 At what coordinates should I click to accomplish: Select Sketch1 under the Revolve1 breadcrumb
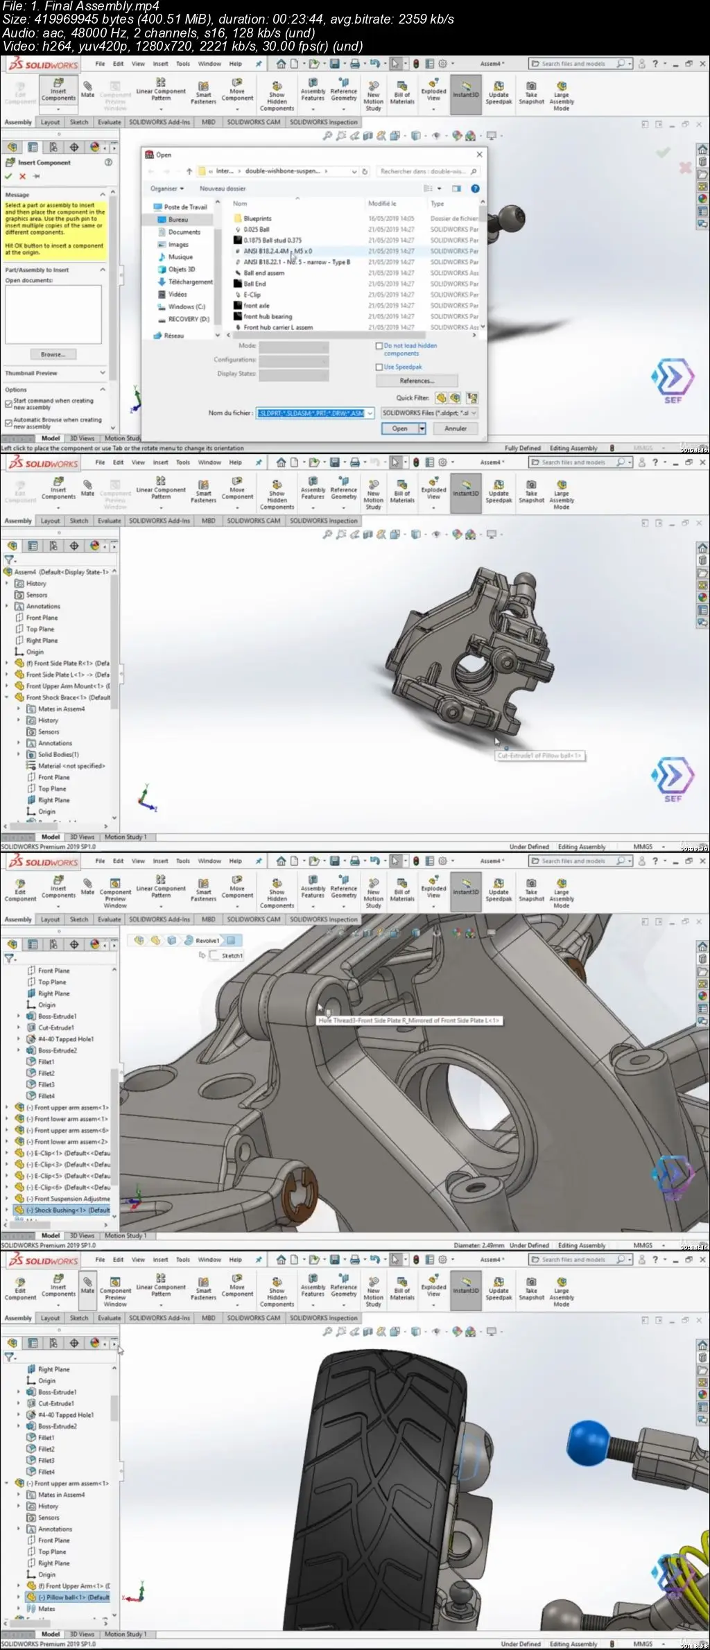click(x=232, y=955)
